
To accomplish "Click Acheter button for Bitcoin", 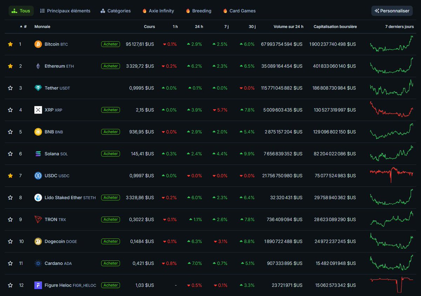I will pos(111,44).
